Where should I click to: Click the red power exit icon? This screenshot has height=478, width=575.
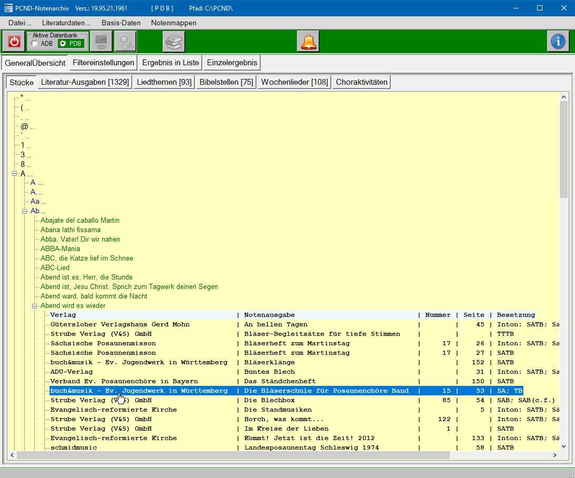[x=14, y=42]
